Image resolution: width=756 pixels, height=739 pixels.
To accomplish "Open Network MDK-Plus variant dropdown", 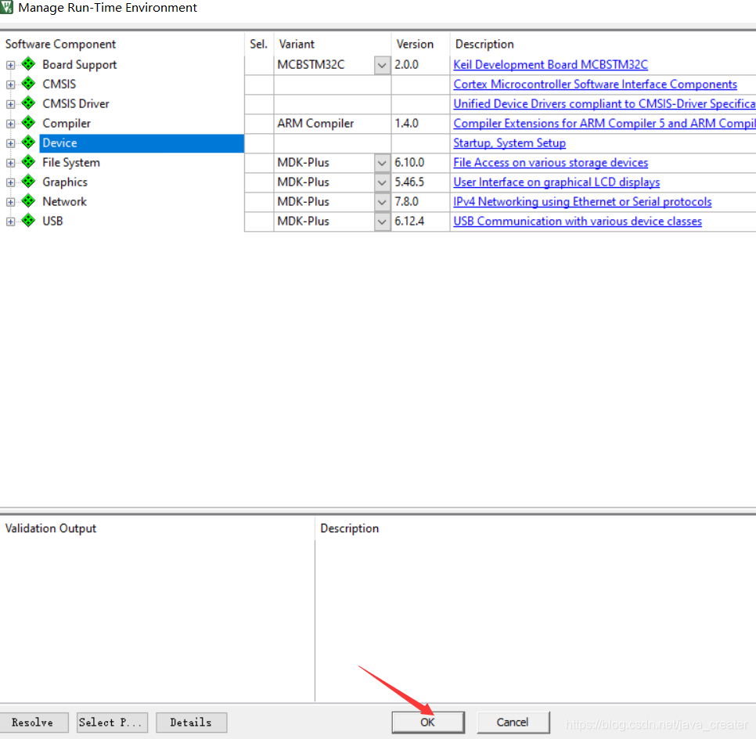I will [x=382, y=202].
